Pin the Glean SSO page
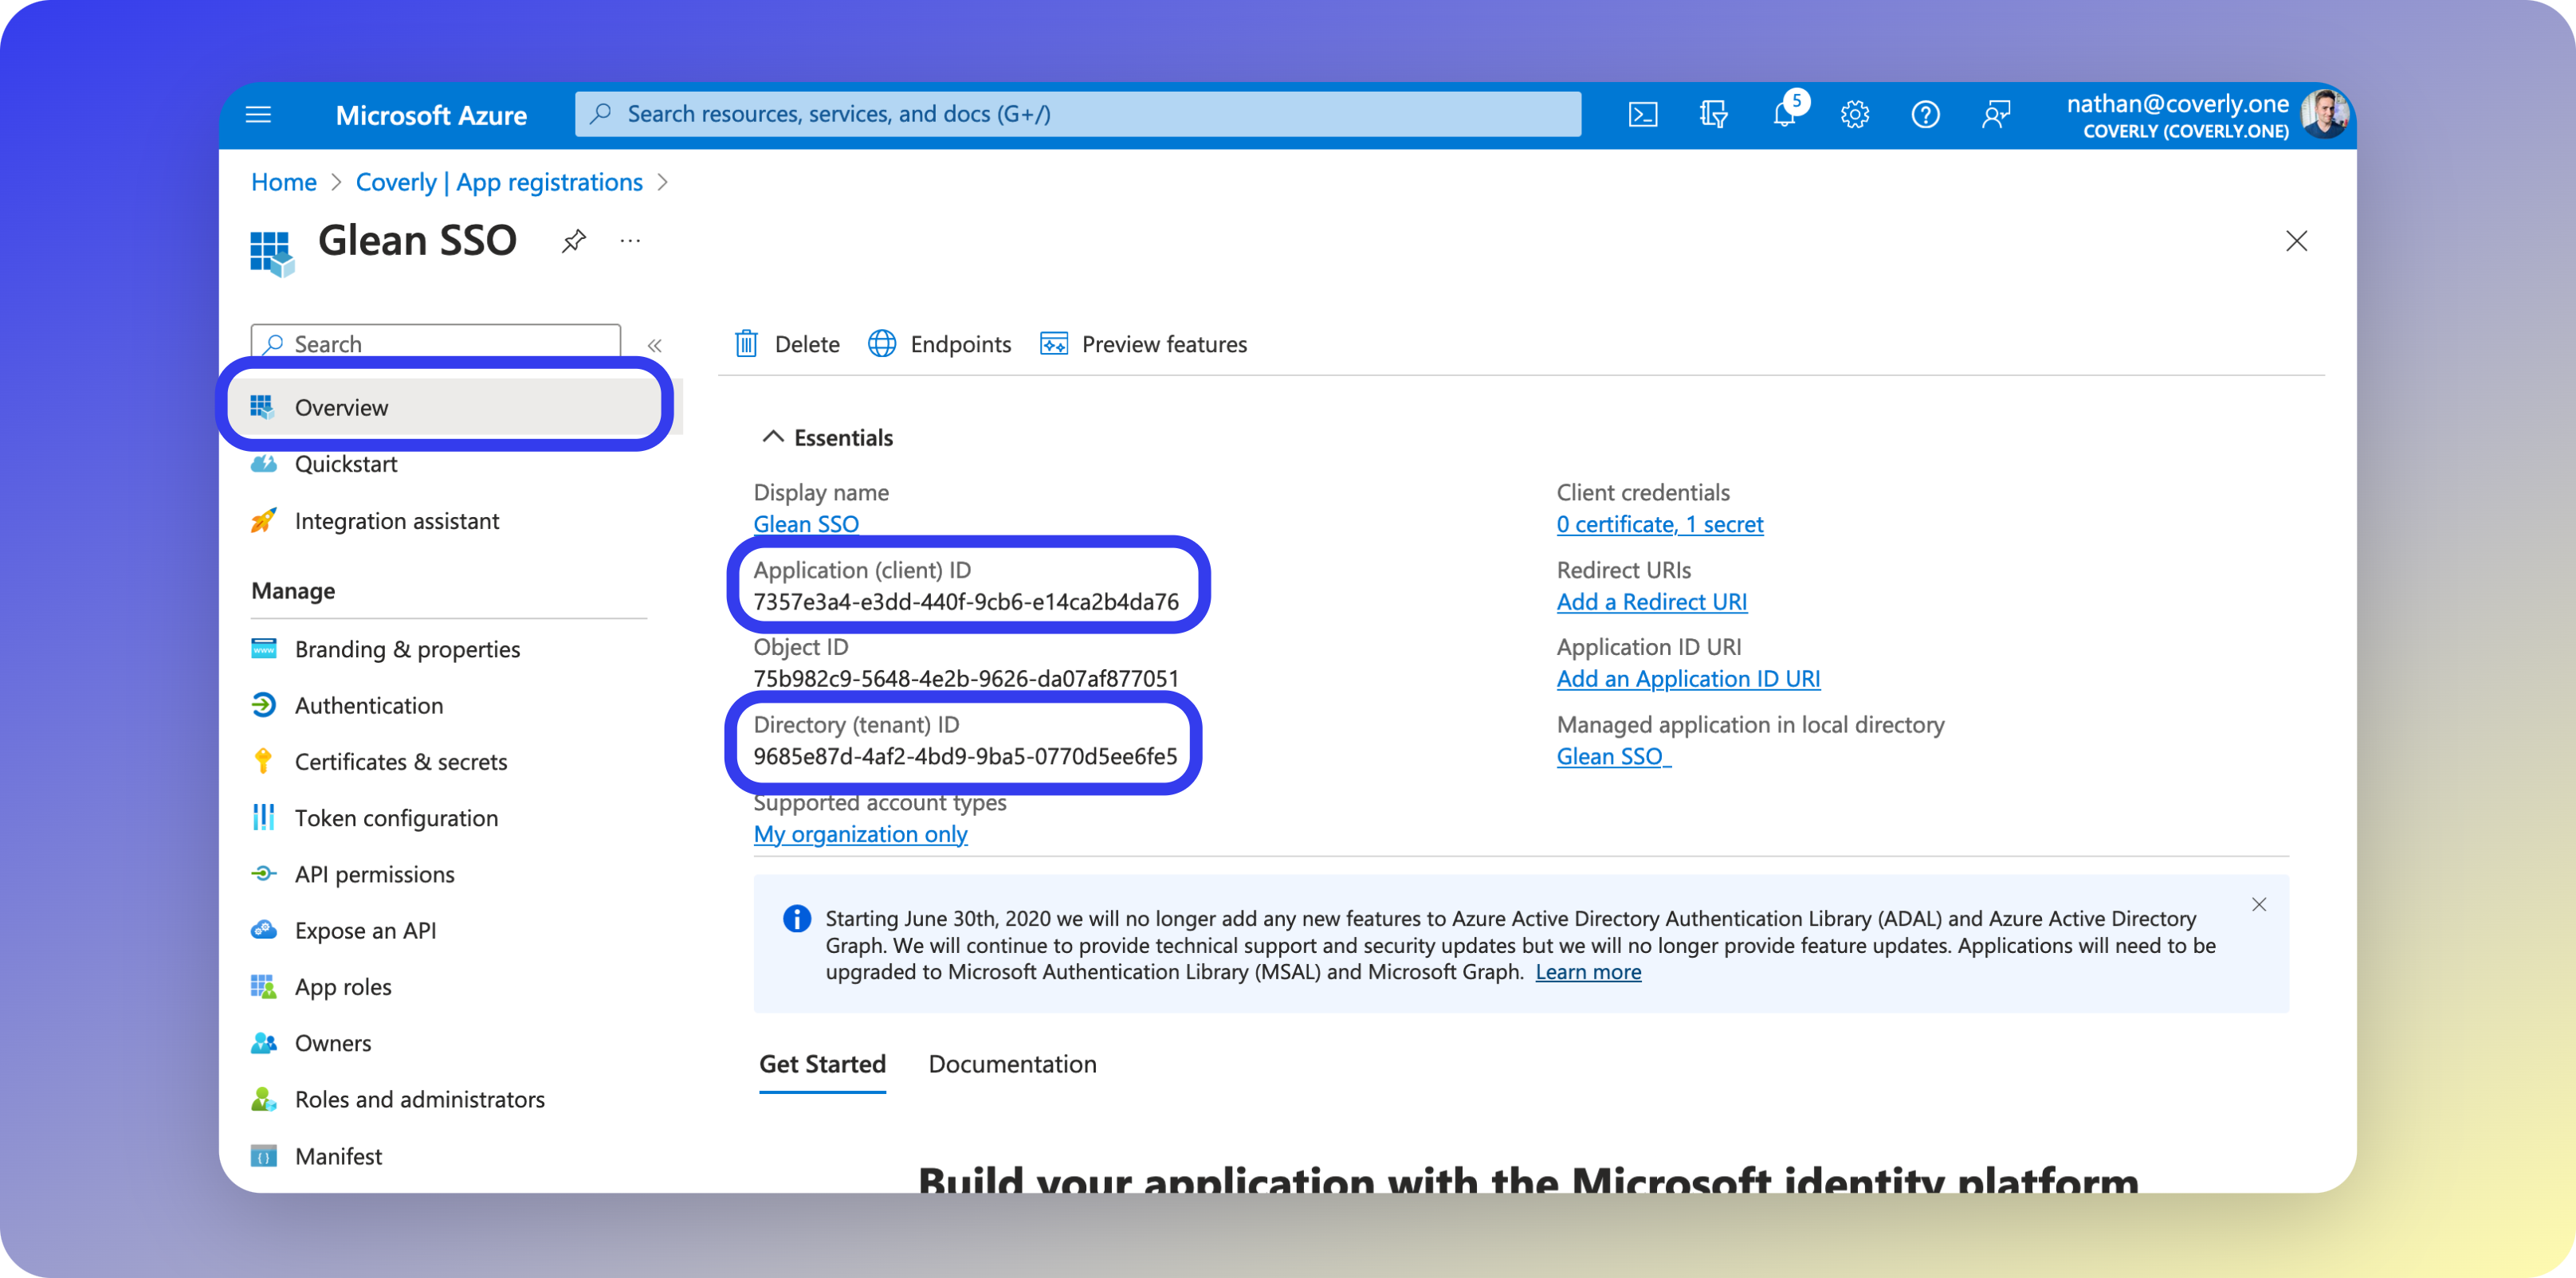 click(574, 241)
